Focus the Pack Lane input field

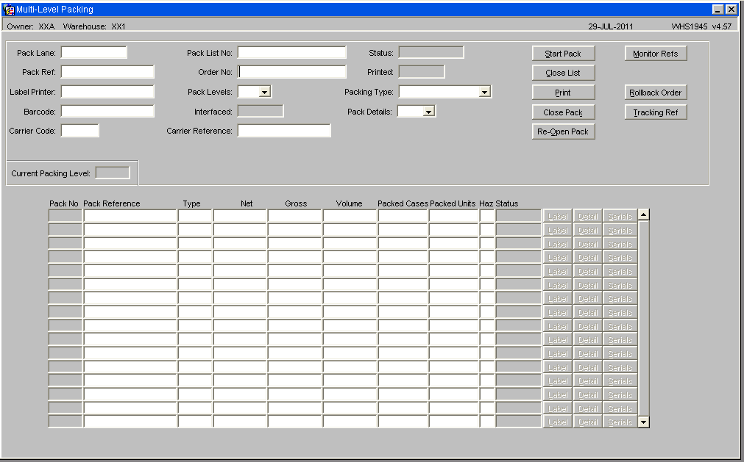click(x=94, y=53)
